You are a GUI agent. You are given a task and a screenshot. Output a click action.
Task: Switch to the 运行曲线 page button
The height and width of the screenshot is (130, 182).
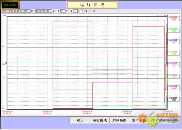pyautogui.click(x=100, y=120)
